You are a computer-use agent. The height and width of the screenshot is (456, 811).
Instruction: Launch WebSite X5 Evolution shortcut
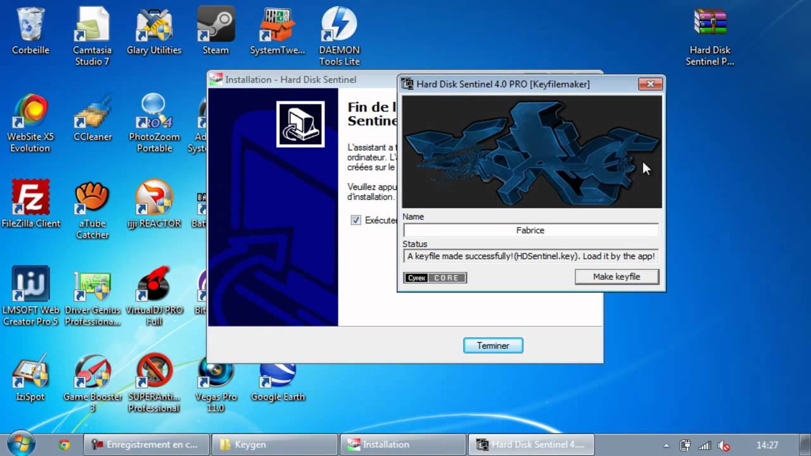(x=30, y=123)
